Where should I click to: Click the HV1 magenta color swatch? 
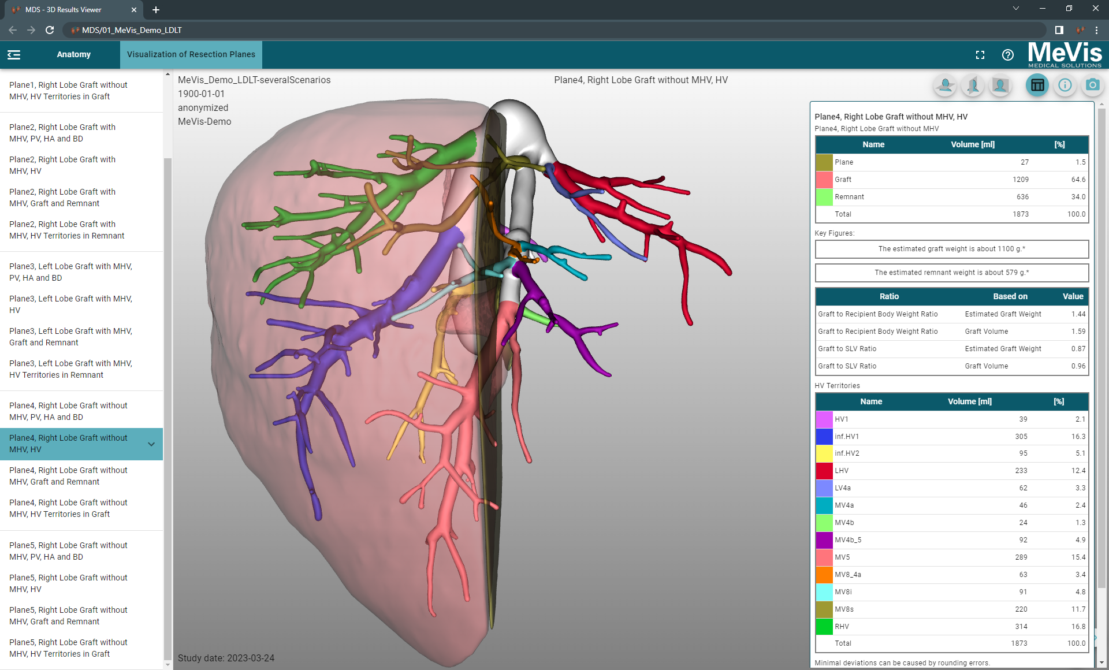[x=824, y=419]
